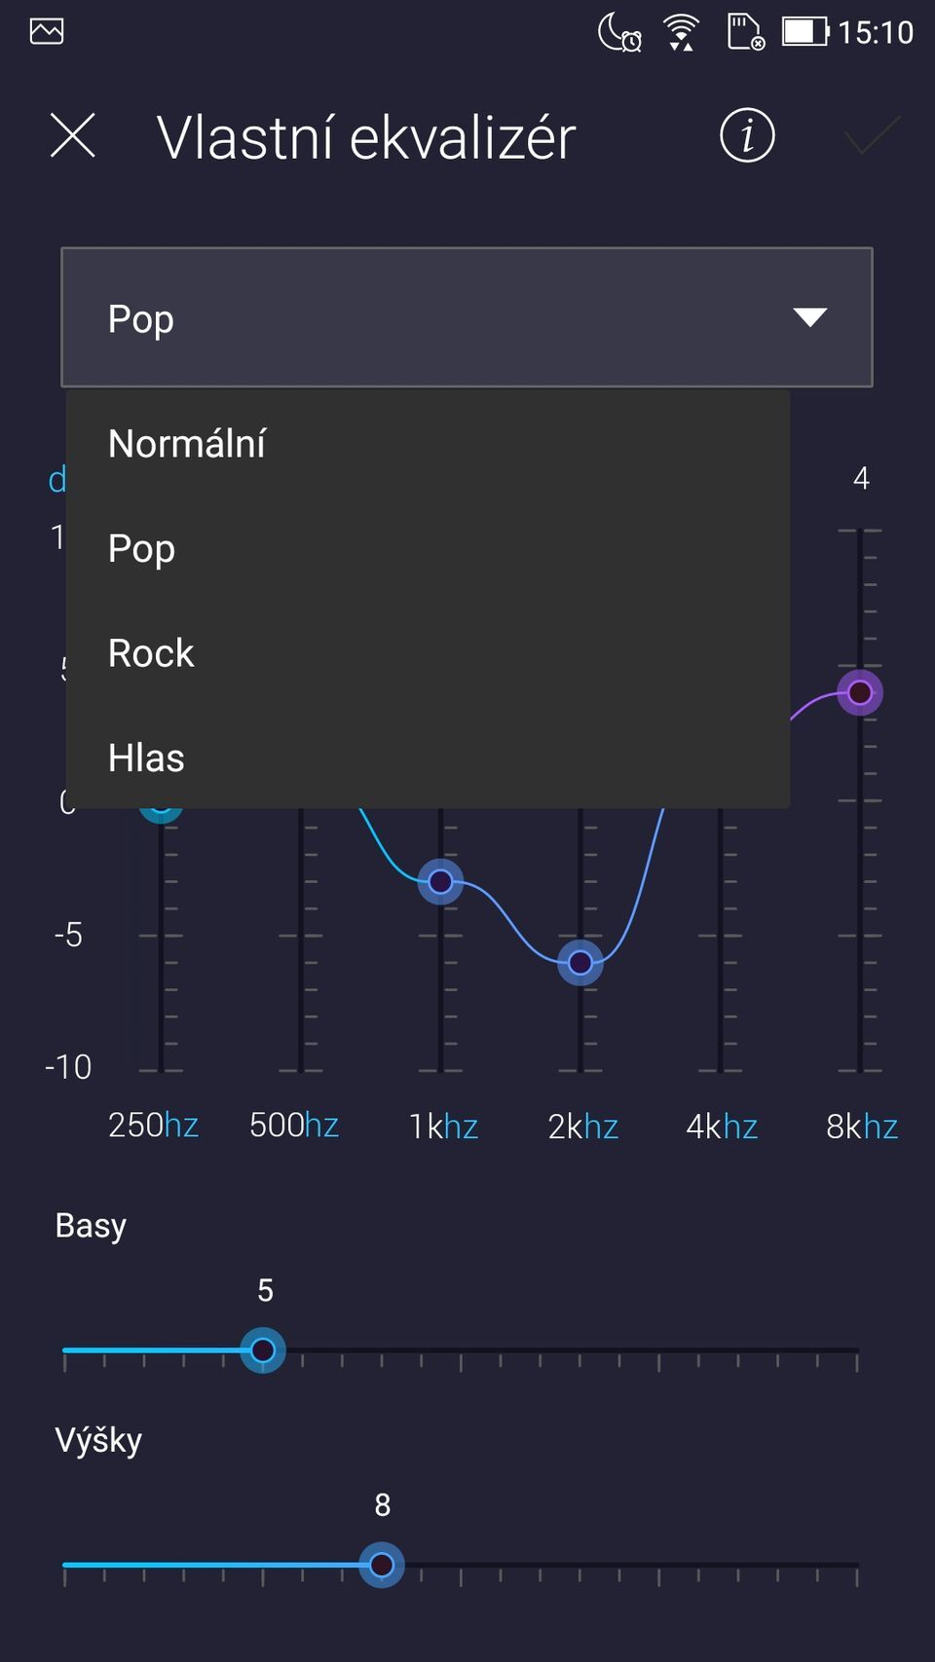Choose the Pop preset option

141,549
